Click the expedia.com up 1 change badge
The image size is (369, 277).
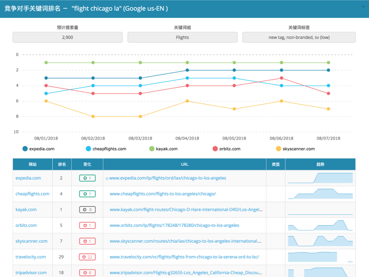[87, 178]
